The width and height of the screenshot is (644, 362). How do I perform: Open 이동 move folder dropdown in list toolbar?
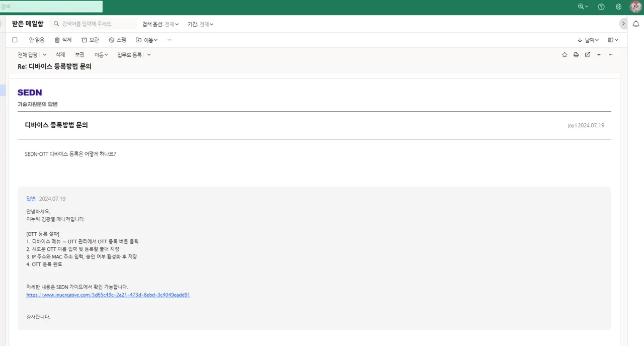coord(146,40)
